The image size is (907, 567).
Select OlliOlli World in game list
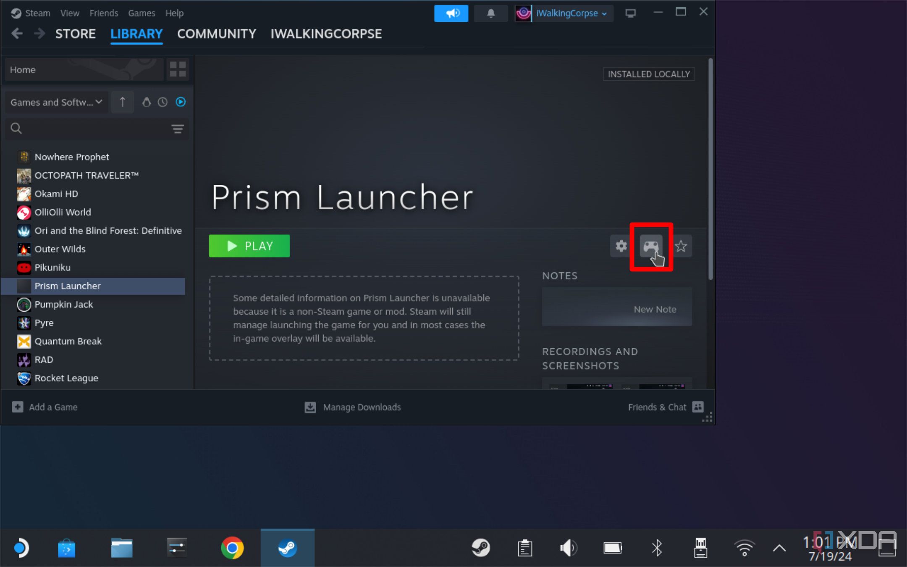coord(93,212)
